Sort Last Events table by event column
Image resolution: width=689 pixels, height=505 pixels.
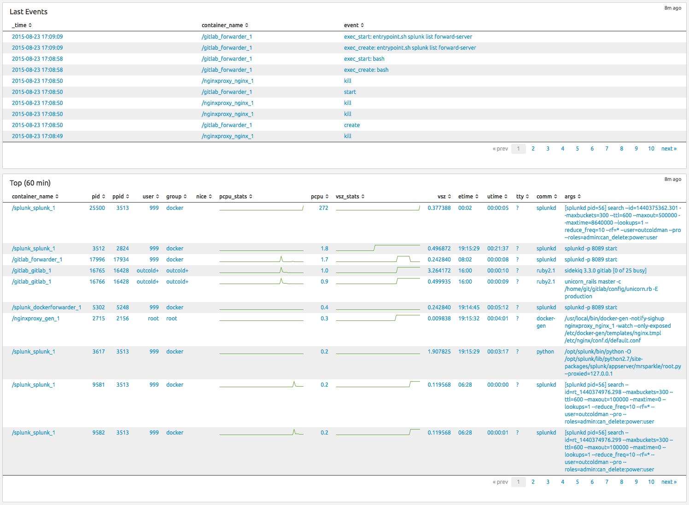354,25
